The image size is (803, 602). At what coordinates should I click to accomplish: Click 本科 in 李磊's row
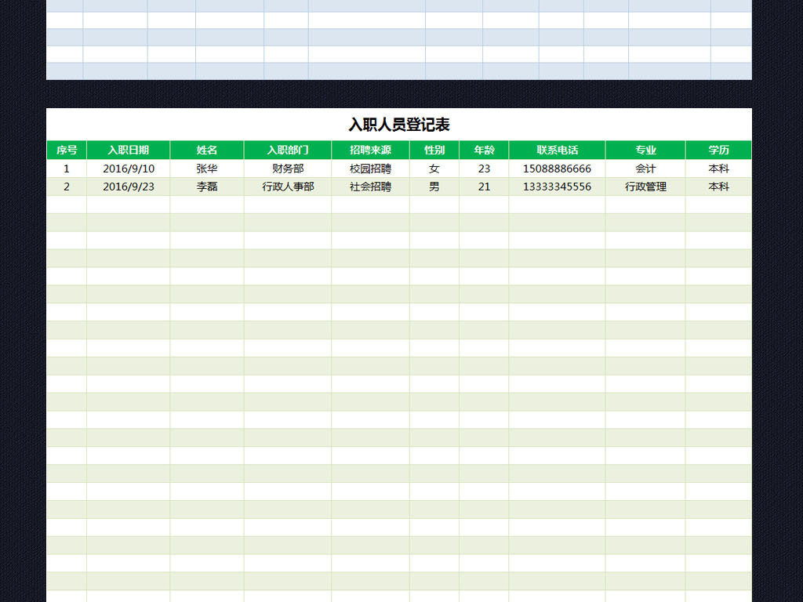(x=718, y=187)
